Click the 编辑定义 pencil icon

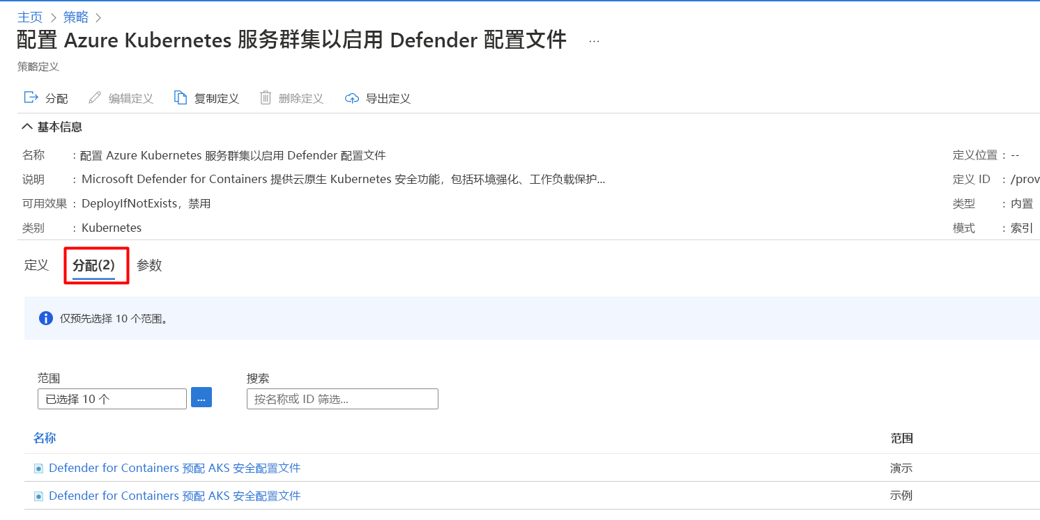[95, 97]
